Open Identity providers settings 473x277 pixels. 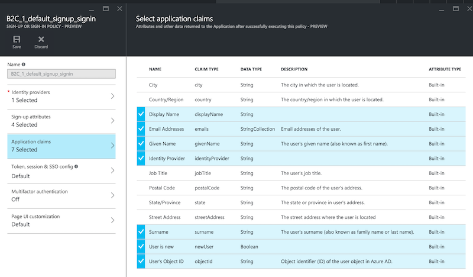coord(61,96)
